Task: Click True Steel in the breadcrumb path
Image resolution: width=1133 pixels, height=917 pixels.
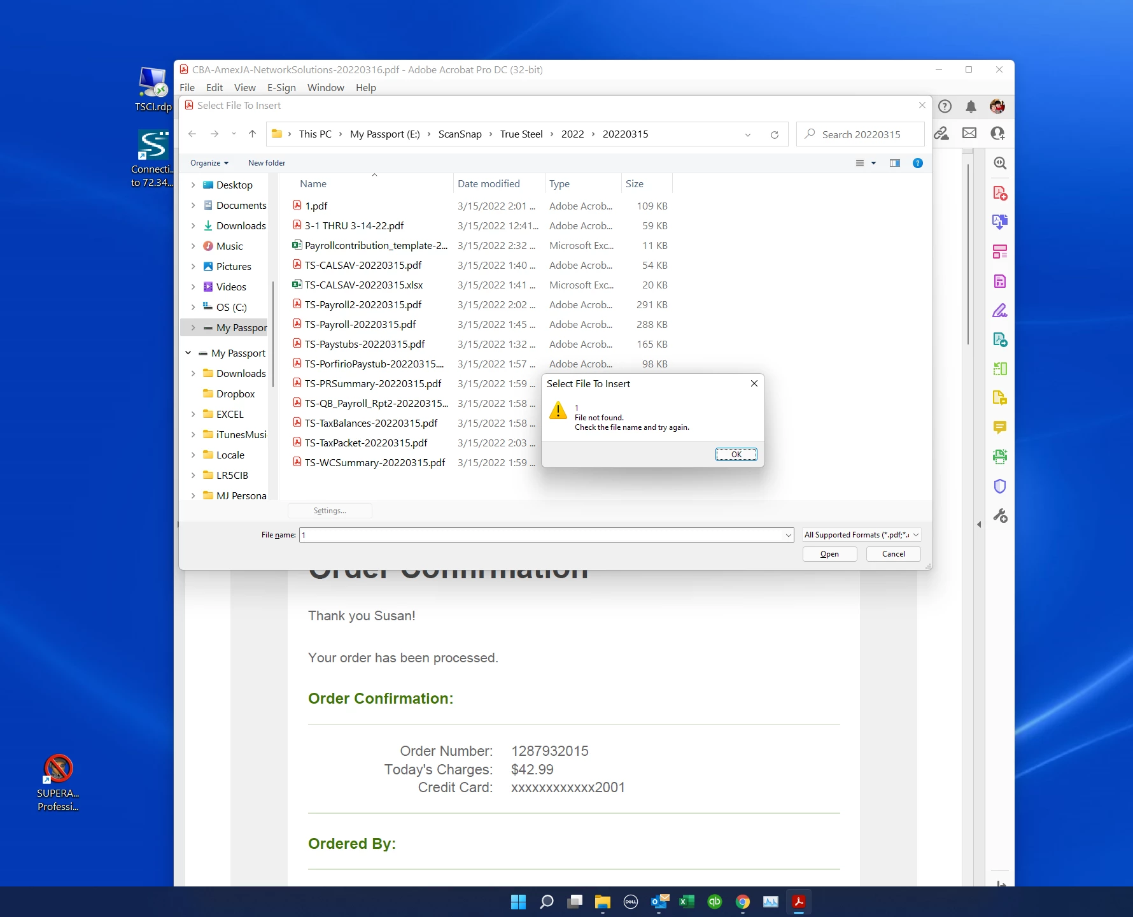Action: (x=521, y=134)
